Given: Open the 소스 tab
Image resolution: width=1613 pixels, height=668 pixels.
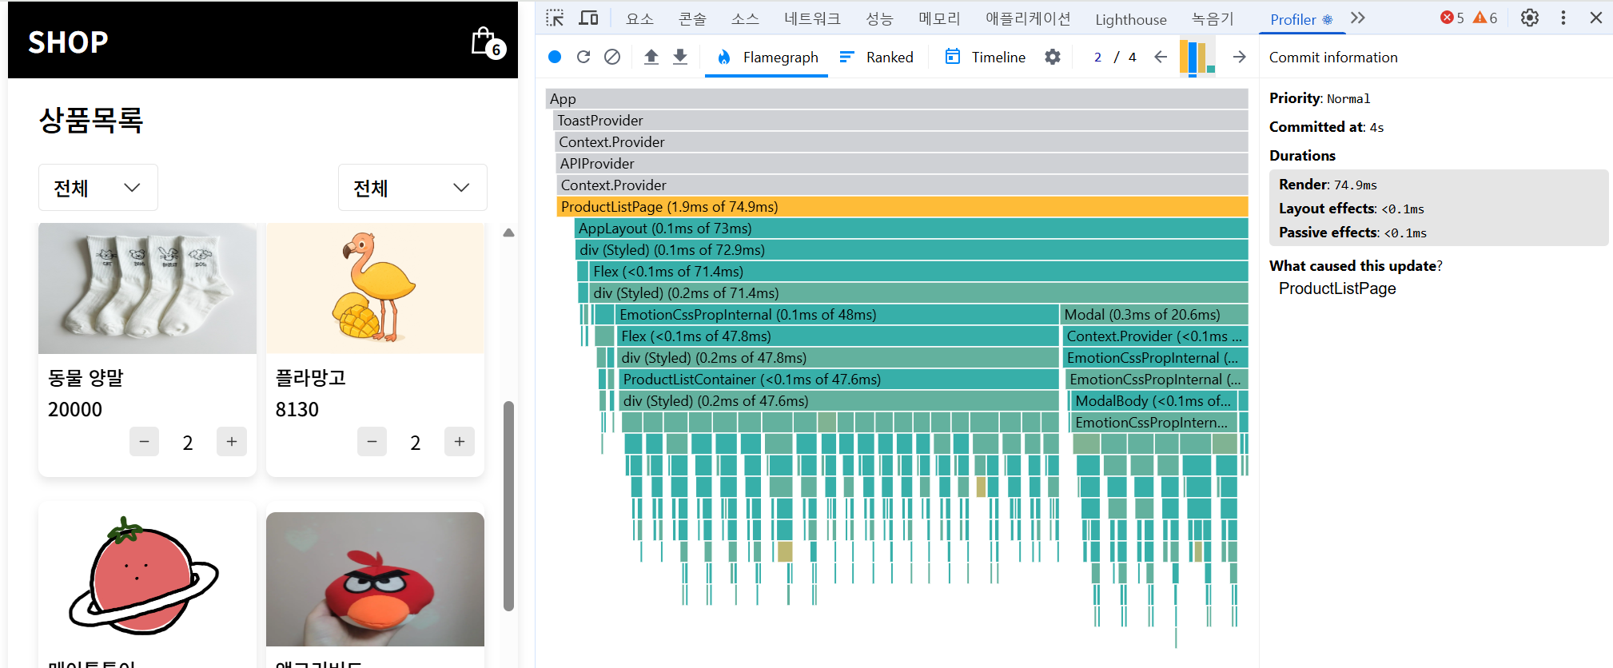Looking at the screenshot, I should tap(745, 18).
